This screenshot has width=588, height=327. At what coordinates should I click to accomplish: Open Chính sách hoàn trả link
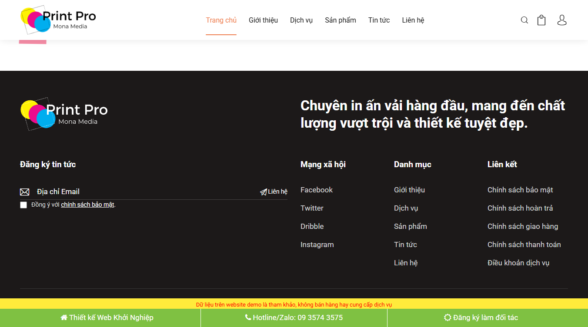[520, 208]
